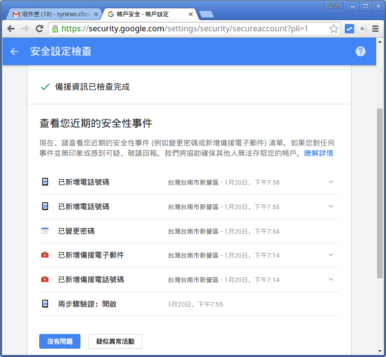Screen dimensions: 386x357
Task: Click the blue checkmark extension icon
Action: click(349, 29)
